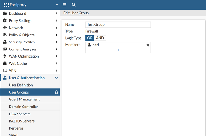Collapse User & Authentication section
Screen dimensions: 206x136
56,78
